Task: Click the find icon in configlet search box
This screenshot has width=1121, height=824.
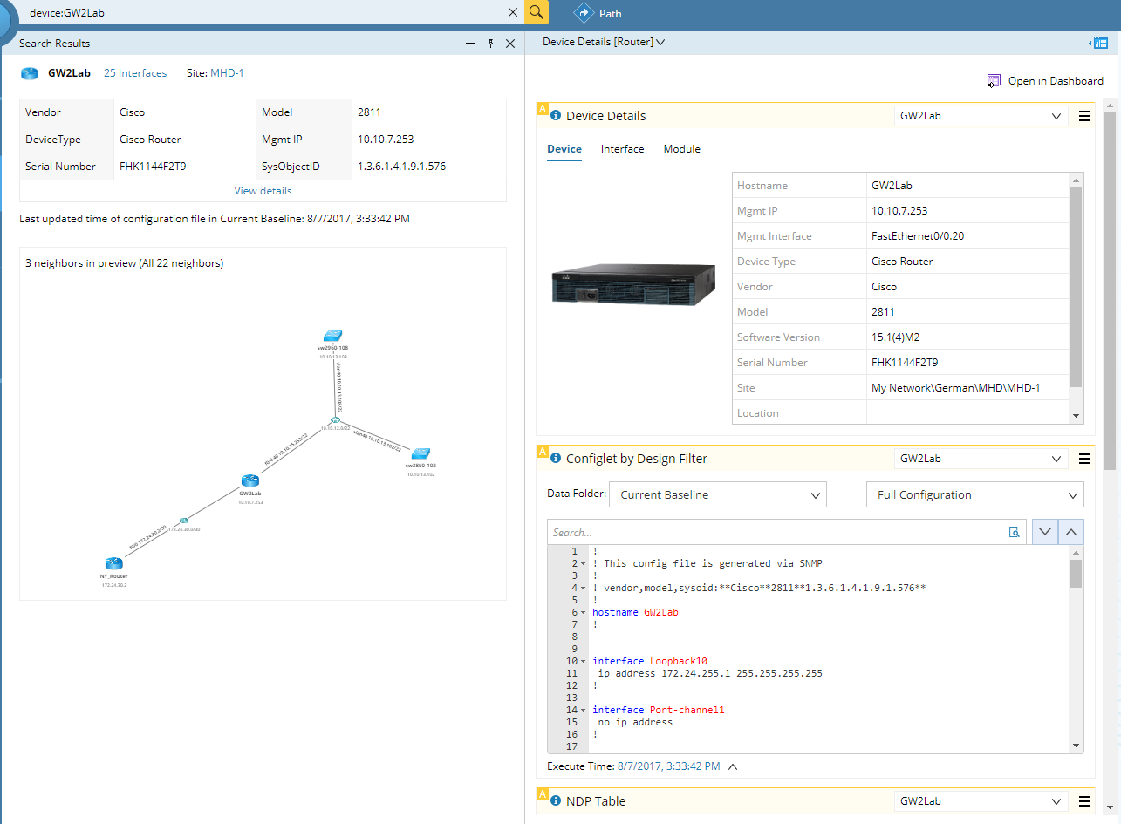Action: 1015,532
